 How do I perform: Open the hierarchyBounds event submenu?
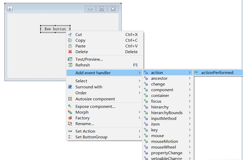coord(168,113)
